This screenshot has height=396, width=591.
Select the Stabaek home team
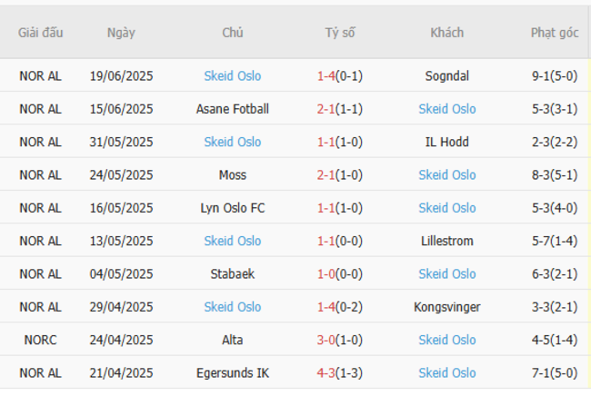[233, 273]
